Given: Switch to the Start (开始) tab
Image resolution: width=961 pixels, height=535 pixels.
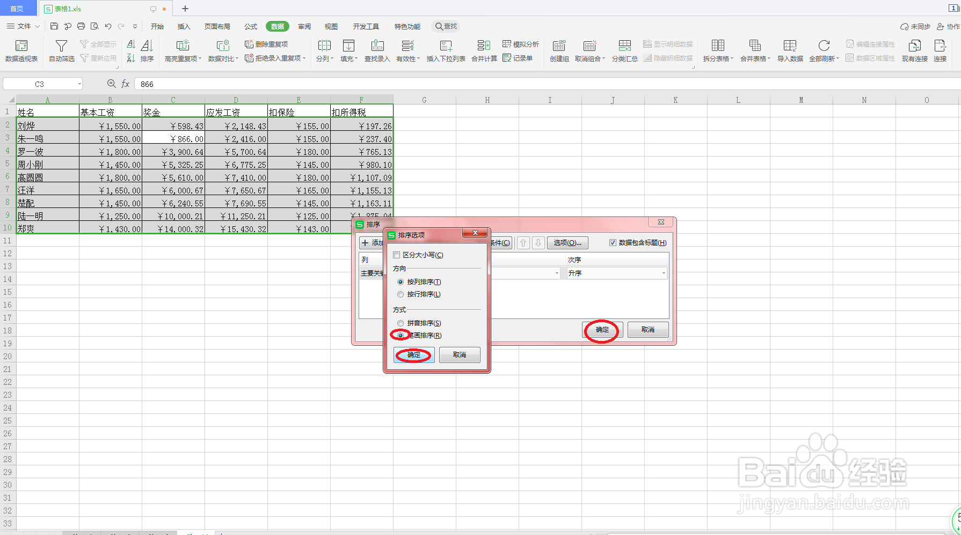Looking at the screenshot, I should click(157, 26).
